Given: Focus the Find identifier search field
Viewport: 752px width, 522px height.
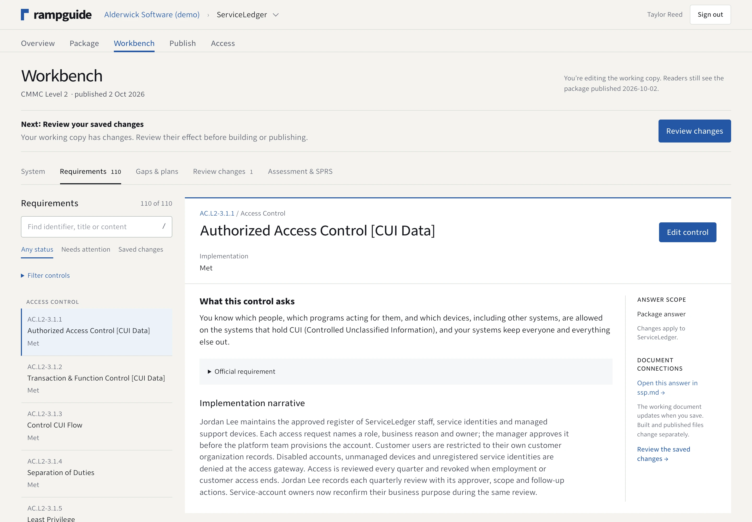Looking at the screenshot, I should [97, 227].
